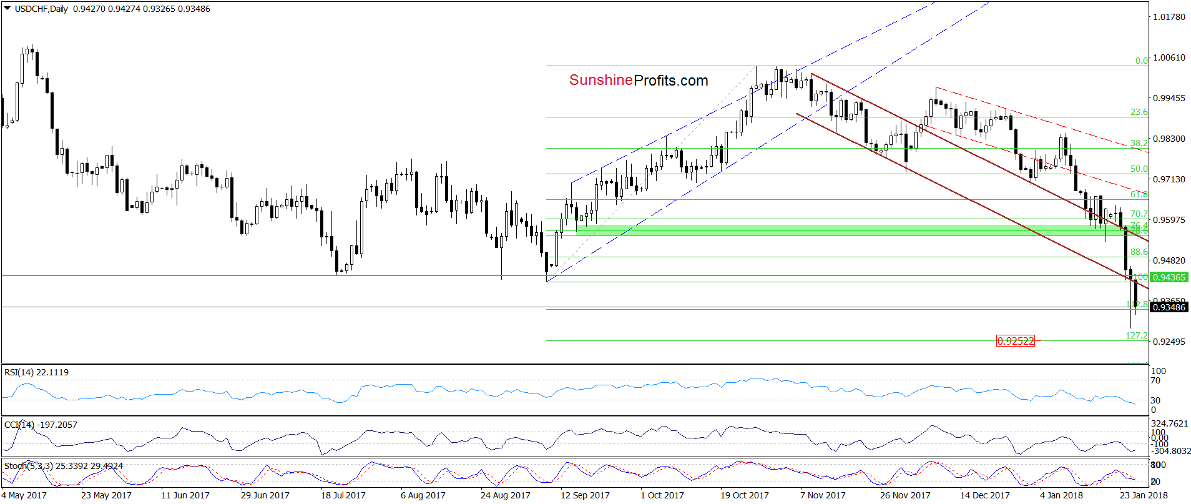Select the CCI(14) -197.2057 indicator label
The height and width of the screenshot is (504, 1191).
[x=41, y=425]
